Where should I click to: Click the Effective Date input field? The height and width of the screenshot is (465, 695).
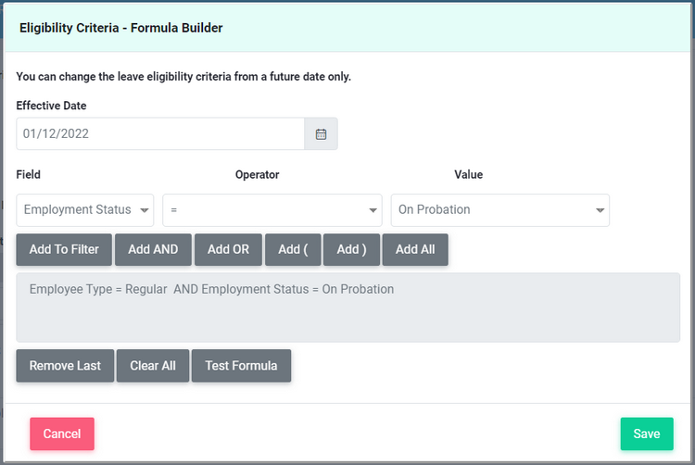click(x=160, y=133)
